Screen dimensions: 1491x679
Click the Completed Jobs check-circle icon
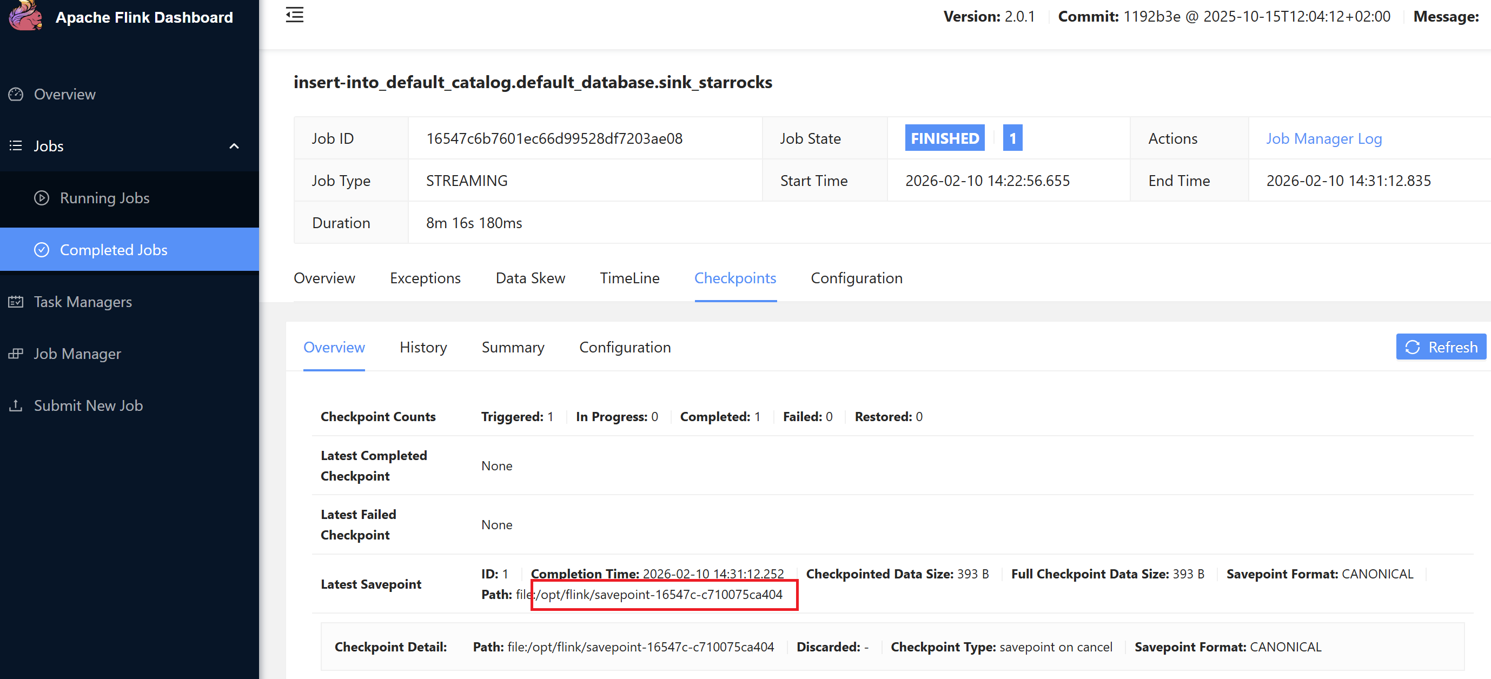pyautogui.click(x=42, y=250)
